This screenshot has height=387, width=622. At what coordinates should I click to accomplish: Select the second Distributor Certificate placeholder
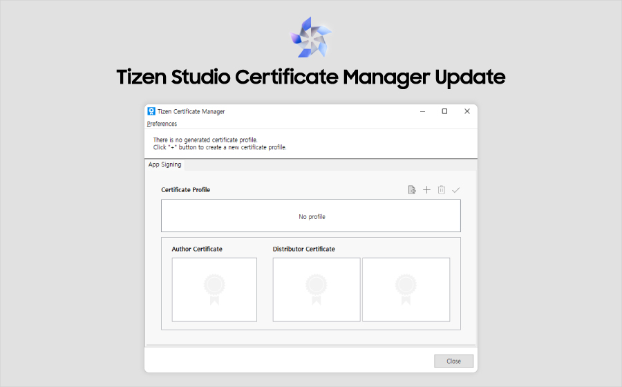click(x=406, y=290)
